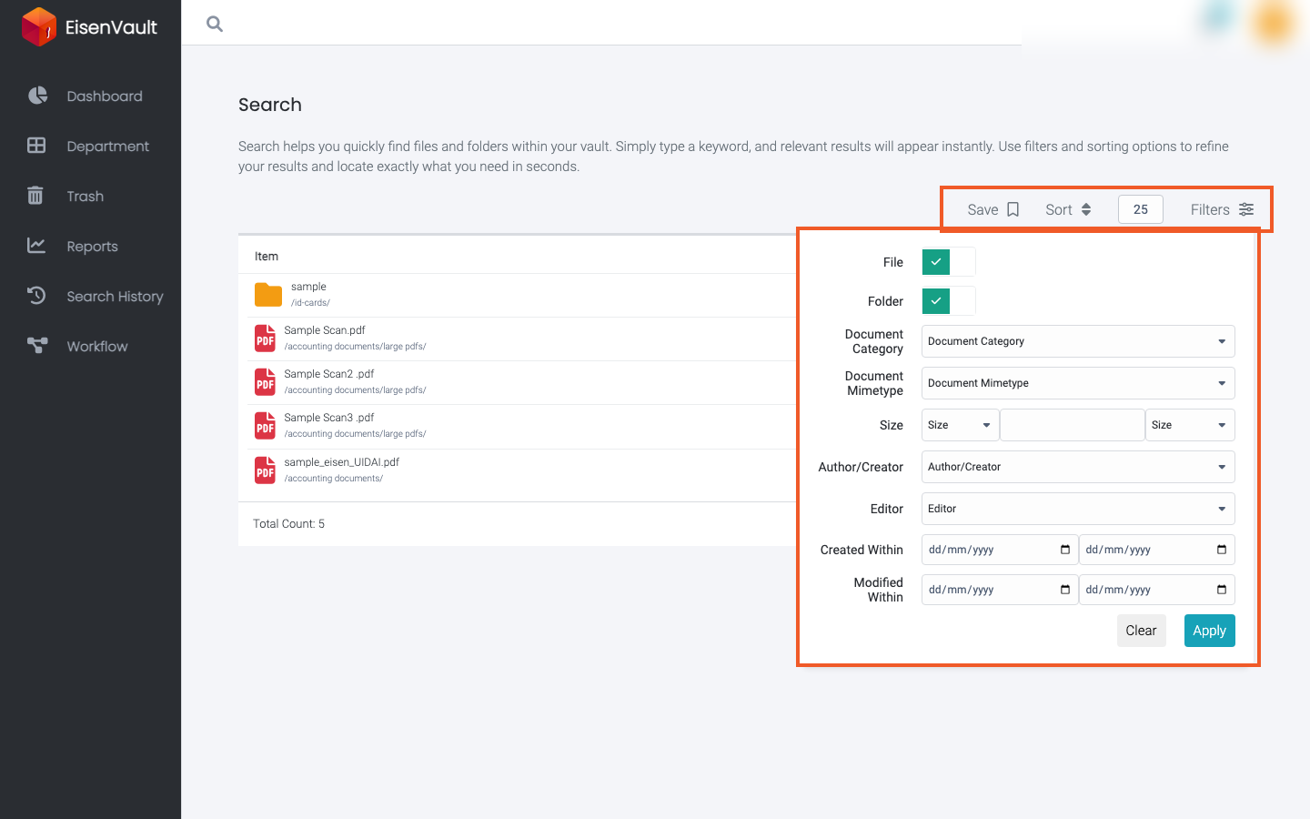Expand the Document Category dropdown

tap(1078, 341)
